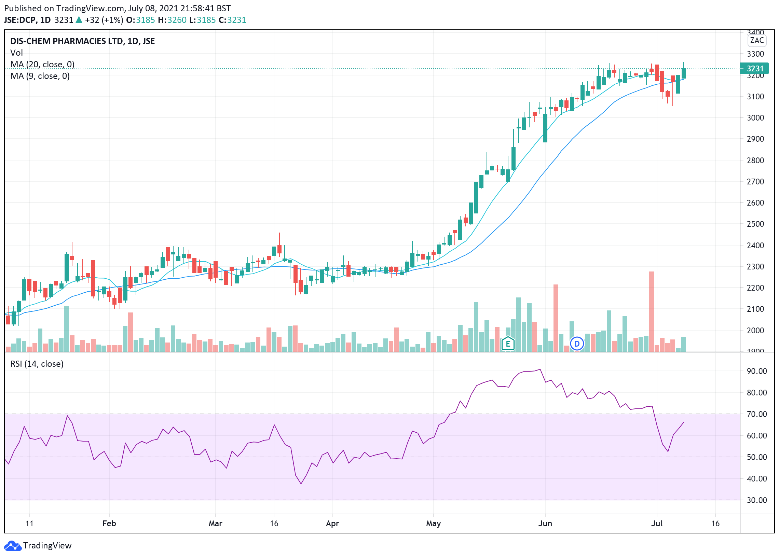Click the Published on TradingView.com header line

(x=118, y=8)
